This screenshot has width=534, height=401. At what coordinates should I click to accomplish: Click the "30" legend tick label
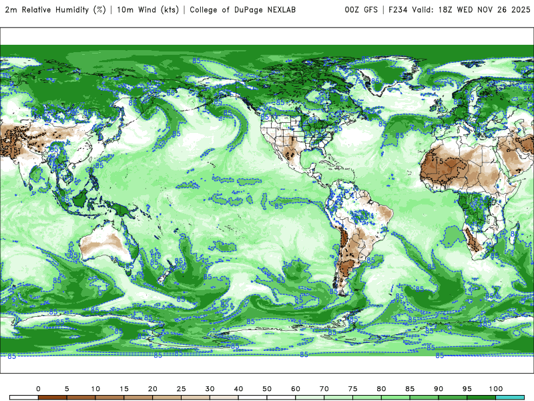coord(210,389)
